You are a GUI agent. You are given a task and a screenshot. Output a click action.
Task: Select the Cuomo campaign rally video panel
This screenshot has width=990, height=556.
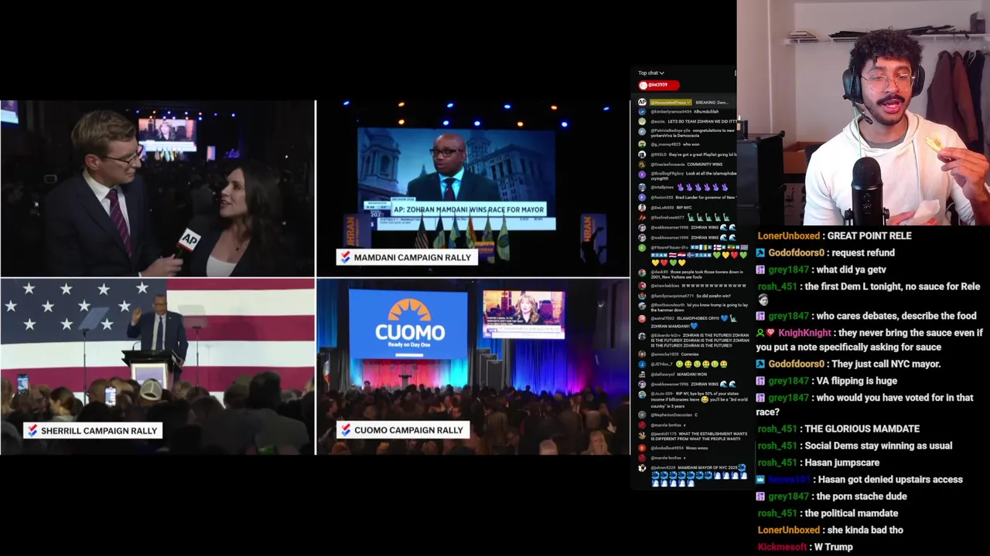click(473, 367)
